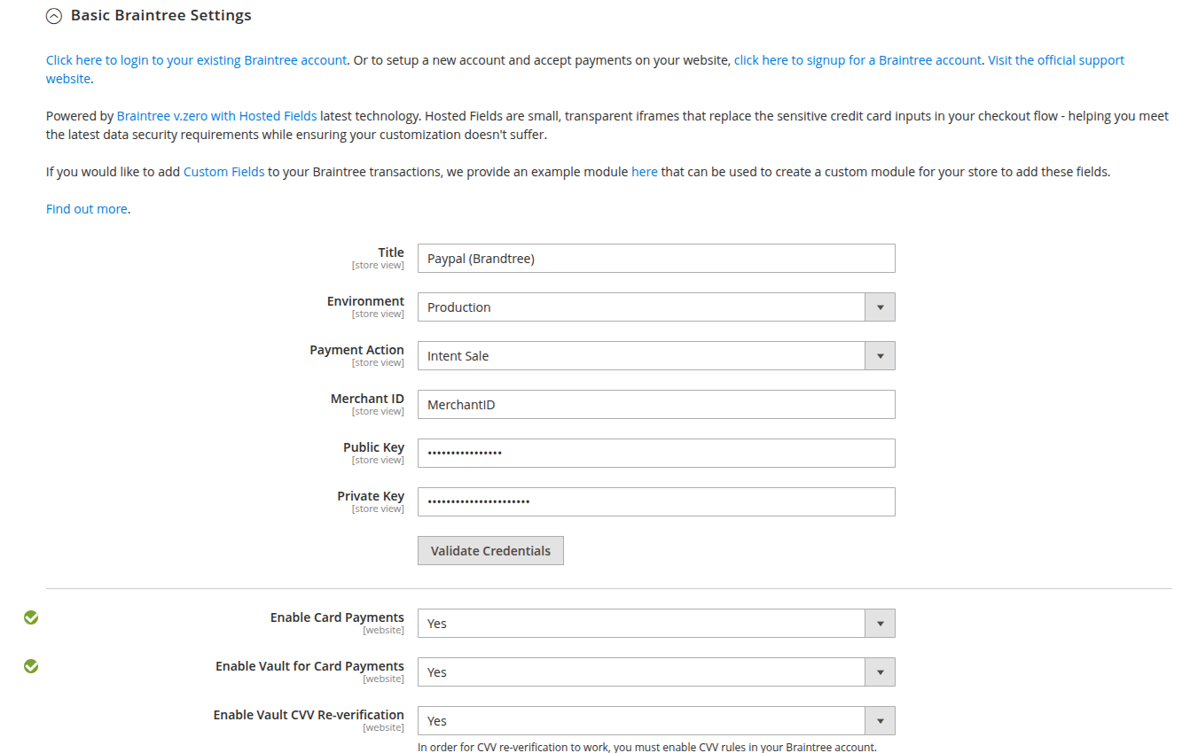Image resolution: width=1198 pixels, height=753 pixels.
Task: Open the Environment dropdown
Action: 655,307
